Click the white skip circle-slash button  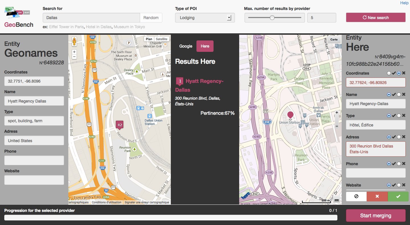coord(356,197)
